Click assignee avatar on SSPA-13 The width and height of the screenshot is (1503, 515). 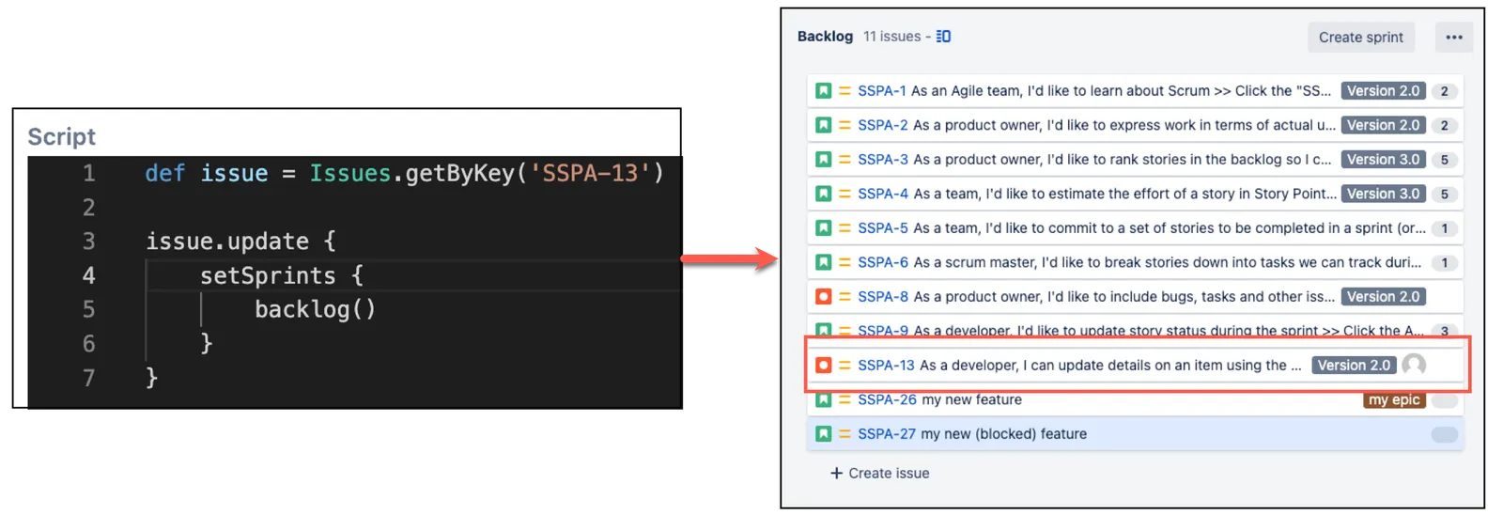(x=1414, y=365)
